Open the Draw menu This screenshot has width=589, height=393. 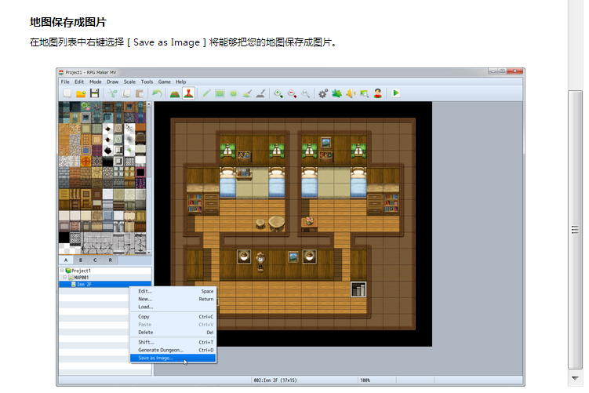[112, 82]
